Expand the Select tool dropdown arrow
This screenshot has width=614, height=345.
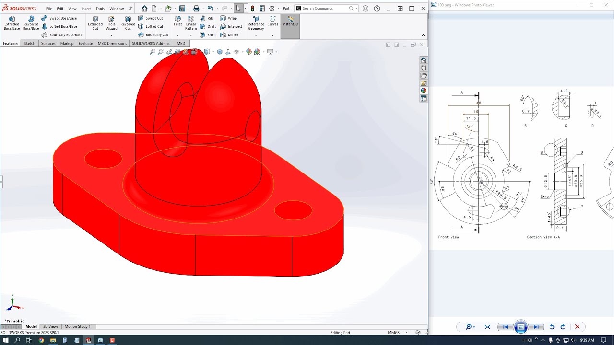click(245, 8)
